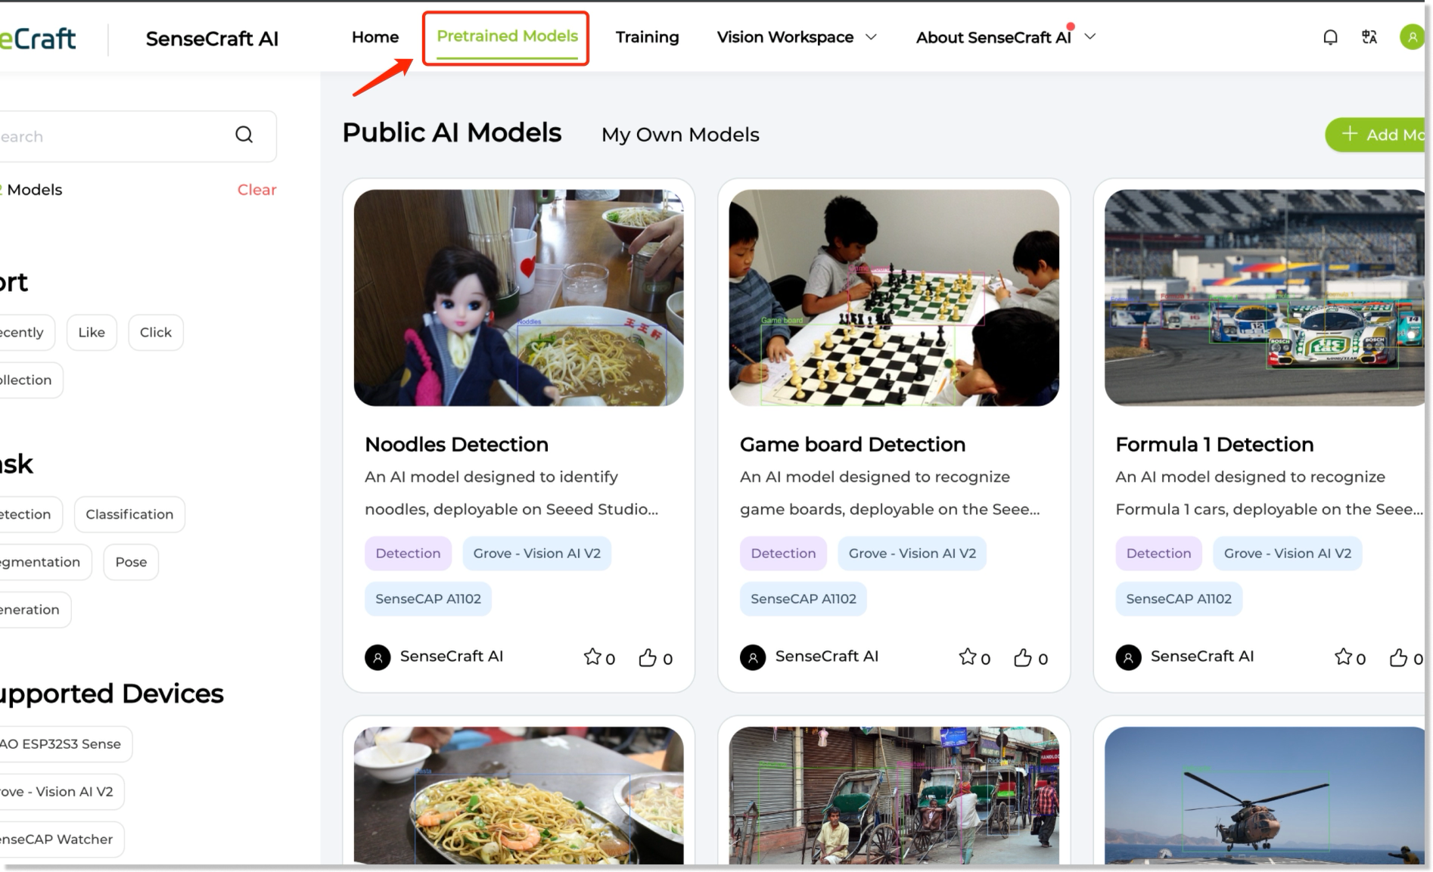Viewport: 1433px width, 872px height.
Task: Click Detection tag on Noodles Detection card
Action: tap(408, 554)
